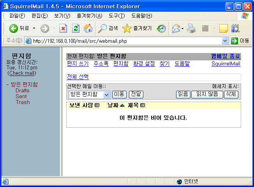Open the 도구(T) menu
254x187 pixels.
(x=117, y=16)
